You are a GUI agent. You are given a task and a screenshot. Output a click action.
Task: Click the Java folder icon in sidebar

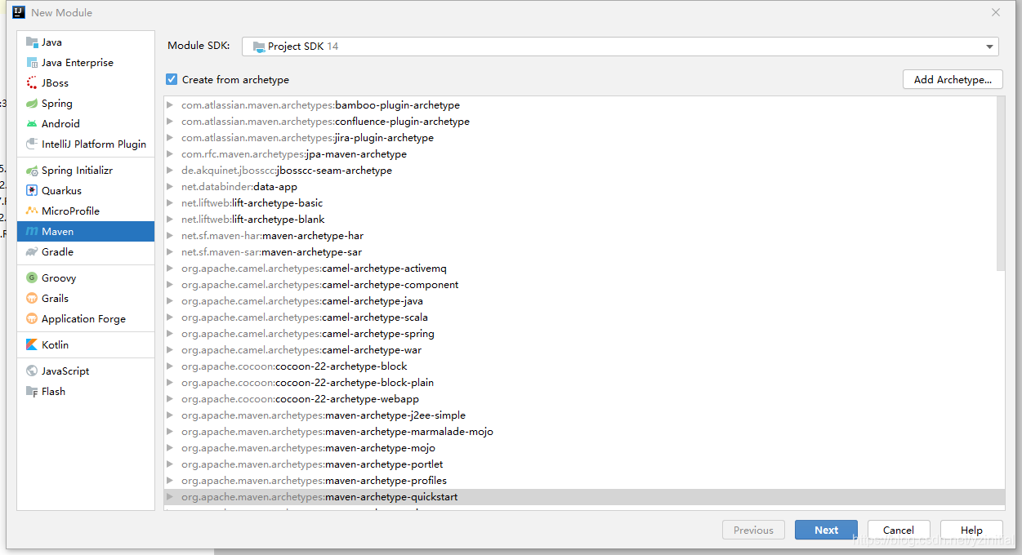tap(32, 42)
